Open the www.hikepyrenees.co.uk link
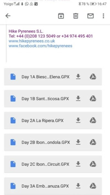Viewport: 110px width, 195px height. click(32, 41)
